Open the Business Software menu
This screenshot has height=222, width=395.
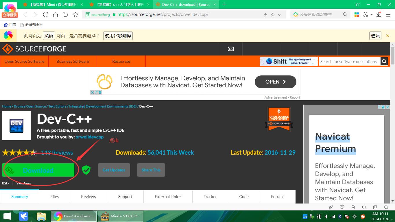[x=73, y=61]
